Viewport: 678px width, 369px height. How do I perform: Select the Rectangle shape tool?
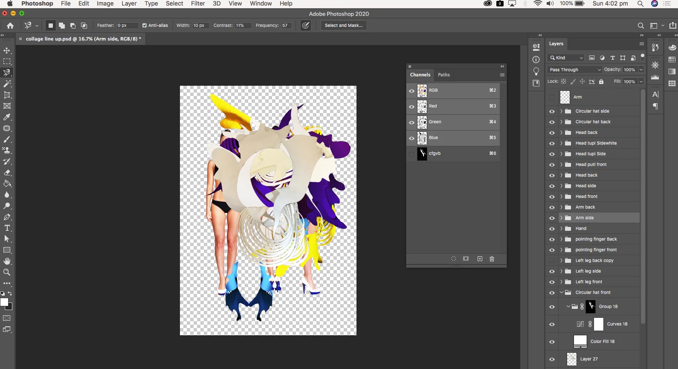point(7,250)
